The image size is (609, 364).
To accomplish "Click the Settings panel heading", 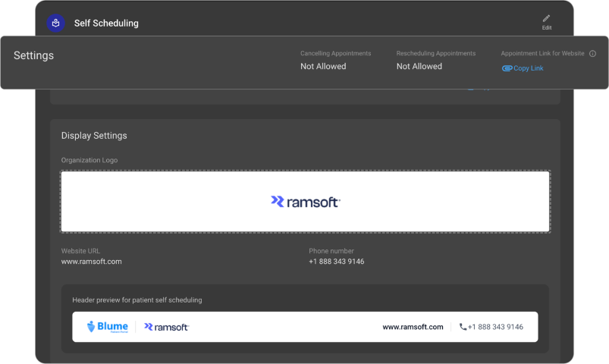I will [33, 55].
